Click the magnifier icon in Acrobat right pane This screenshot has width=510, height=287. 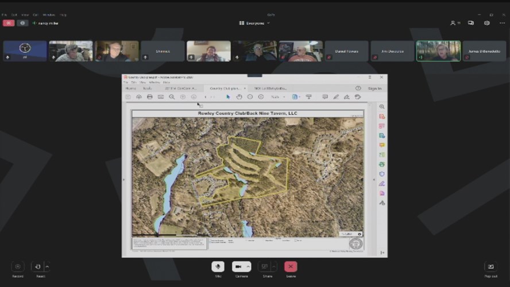coord(382,107)
